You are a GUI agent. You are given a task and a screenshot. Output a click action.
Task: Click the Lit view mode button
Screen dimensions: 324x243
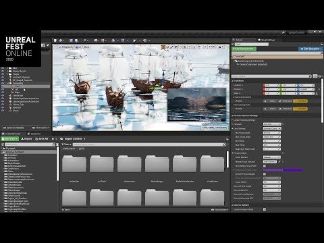(78, 47)
